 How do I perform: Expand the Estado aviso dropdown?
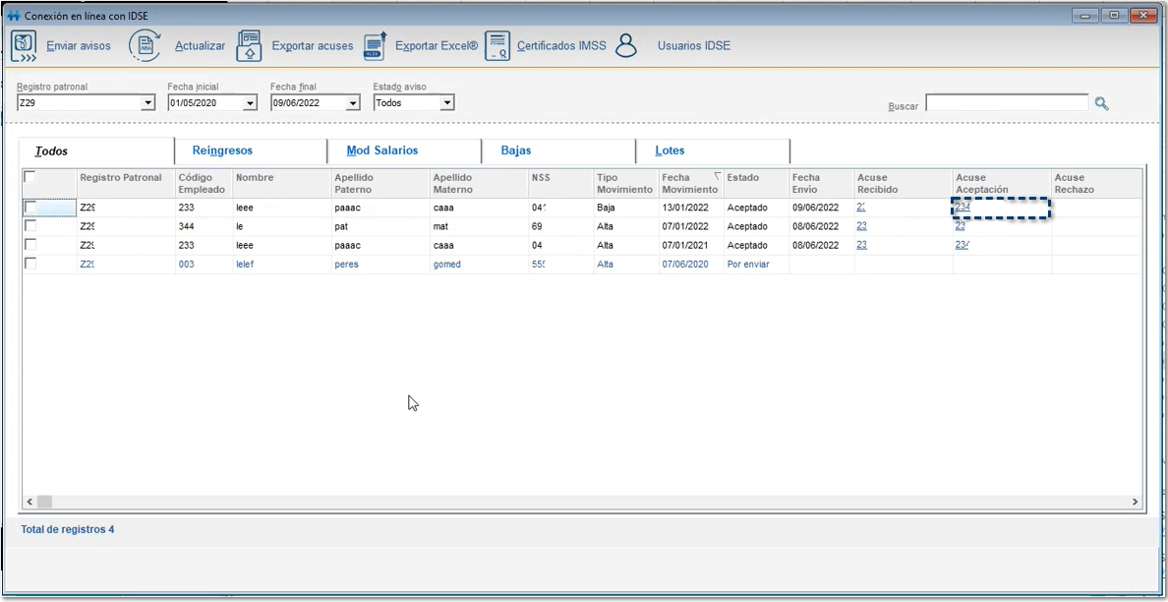[446, 103]
